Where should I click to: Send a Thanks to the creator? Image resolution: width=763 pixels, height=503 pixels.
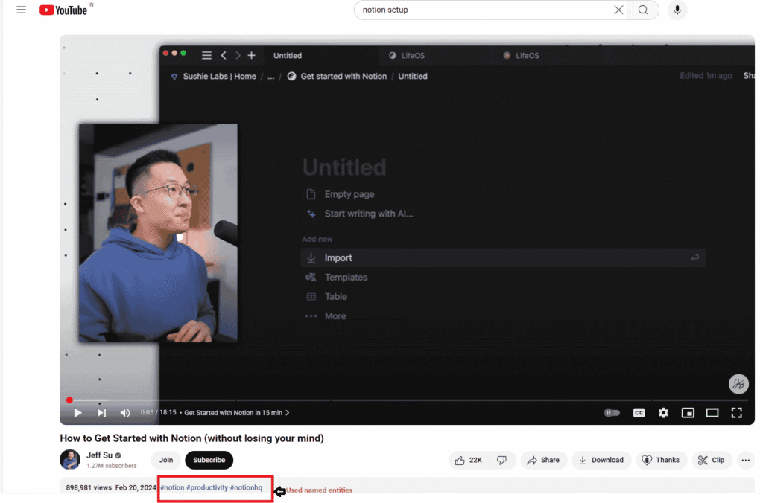point(662,460)
